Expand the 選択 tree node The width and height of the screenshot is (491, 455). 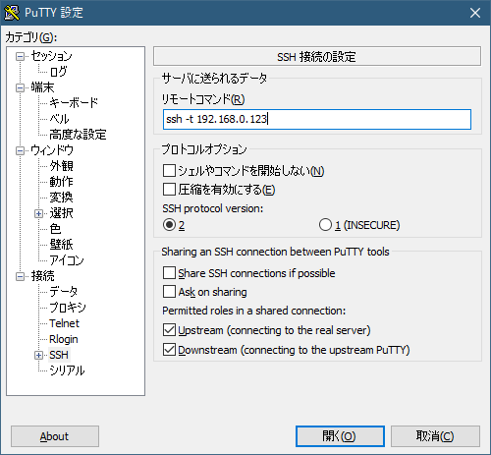coord(38,214)
